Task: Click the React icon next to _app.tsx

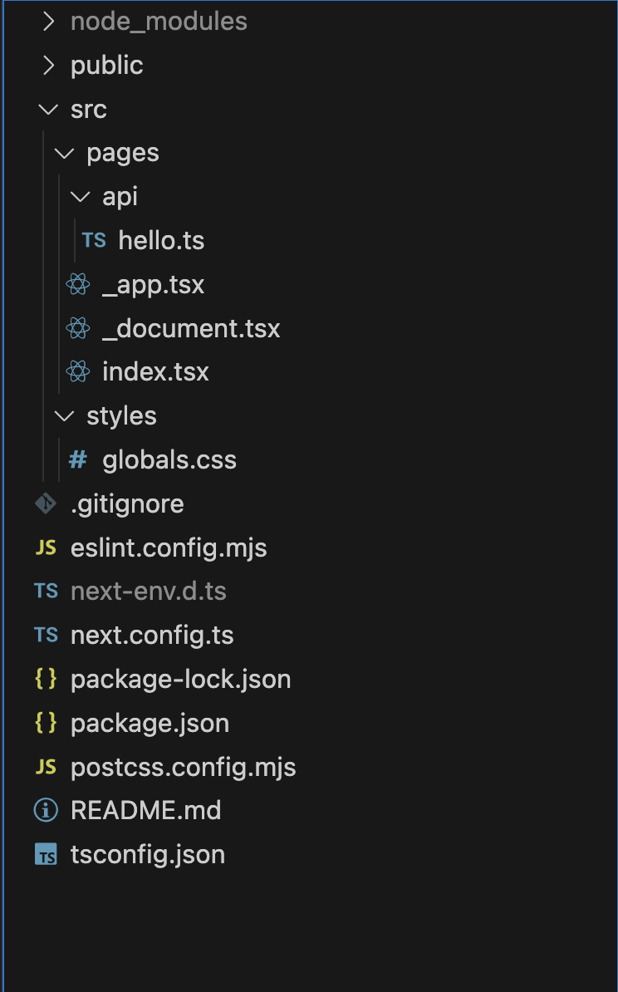Action: click(x=78, y=284)
